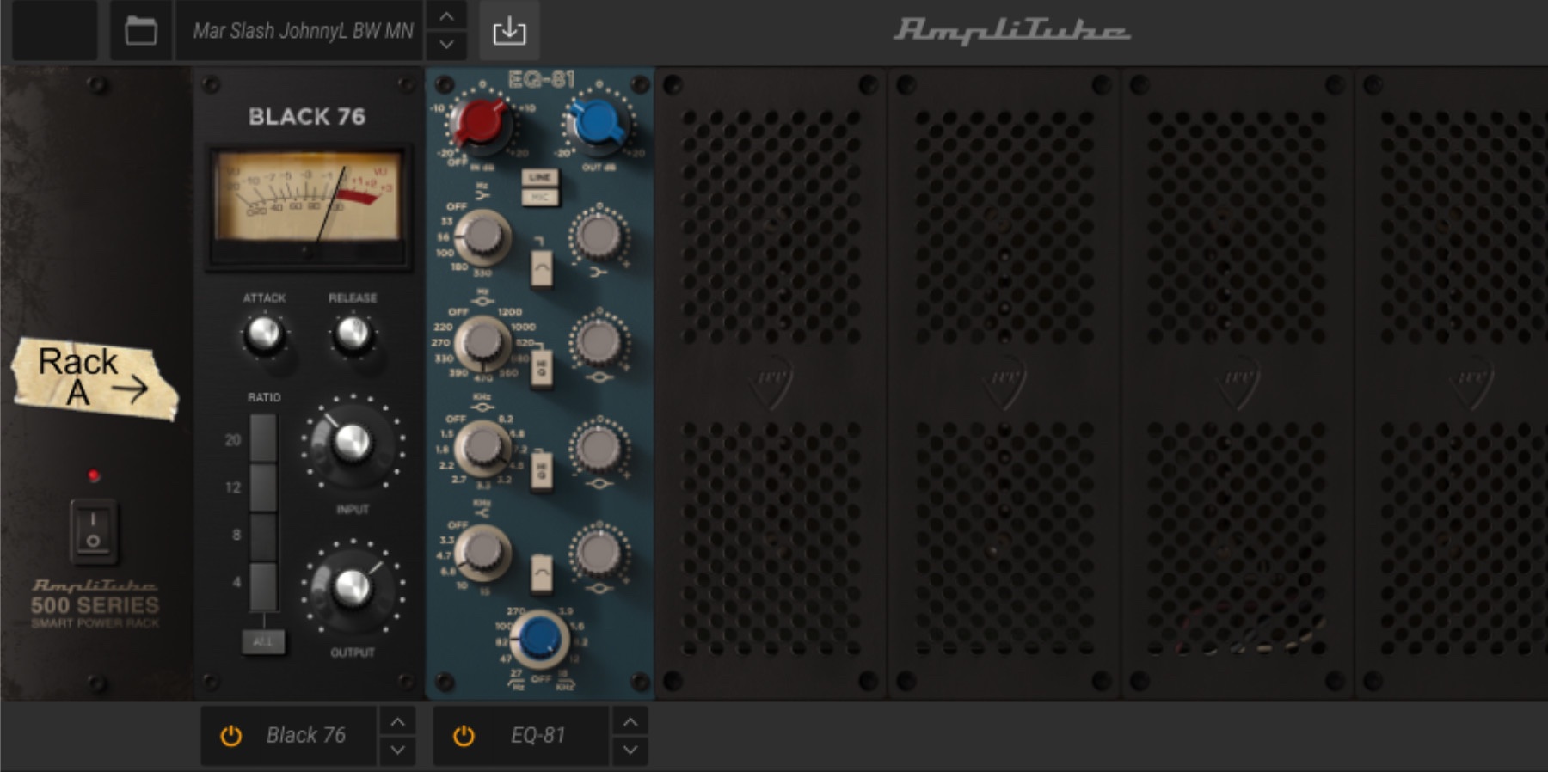The height and width of the screenshot is (772, 1548).
Task: Select next preset with top-bar down arrow
Action: pyautogui.click(x=446, y=45)
